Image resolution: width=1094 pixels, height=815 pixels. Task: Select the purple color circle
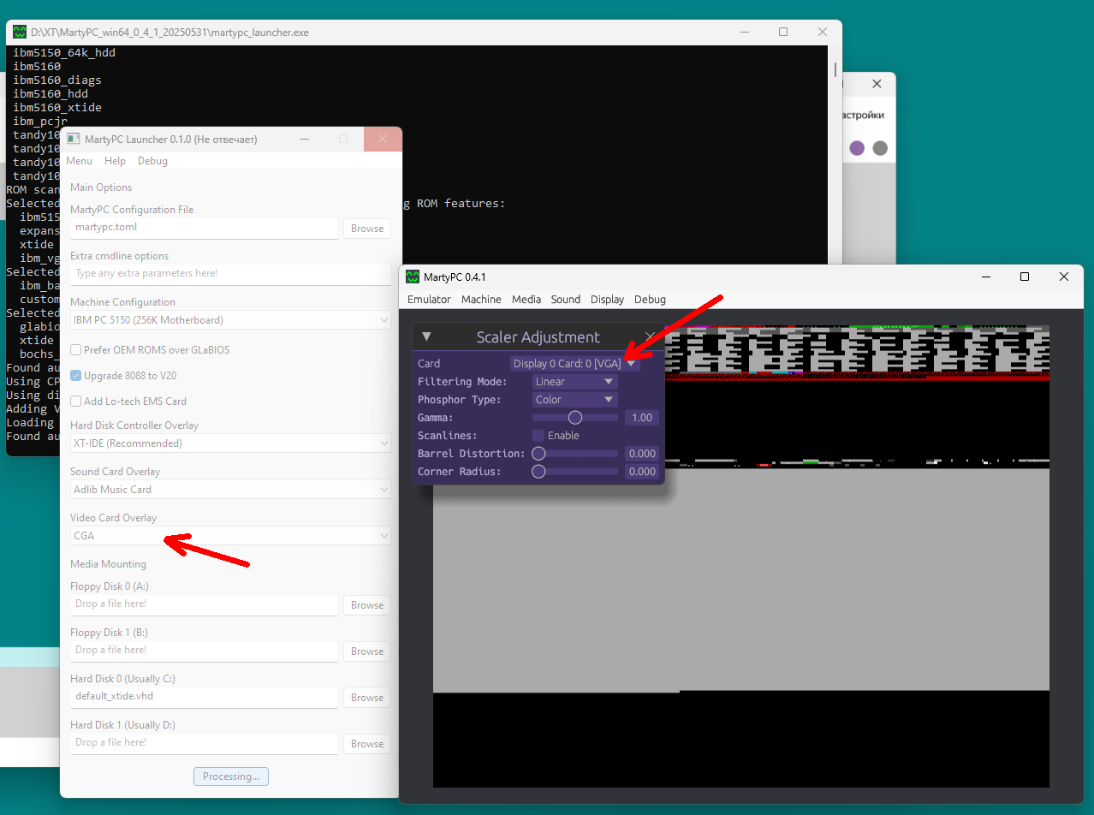(857, 148)
